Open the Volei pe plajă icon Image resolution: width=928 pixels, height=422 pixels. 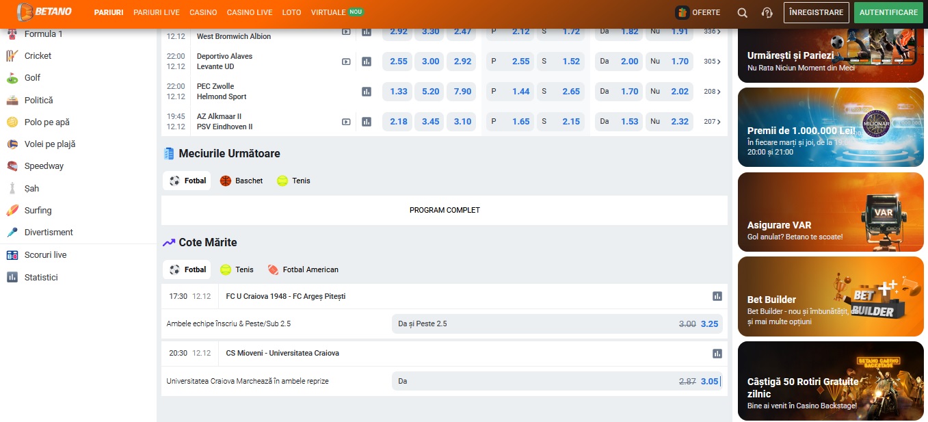12,144
